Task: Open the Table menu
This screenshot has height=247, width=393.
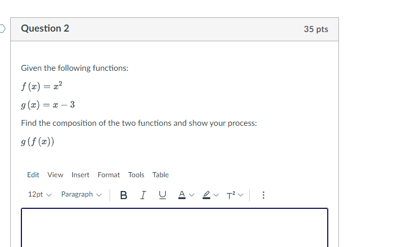Action: tap(161, 175)
